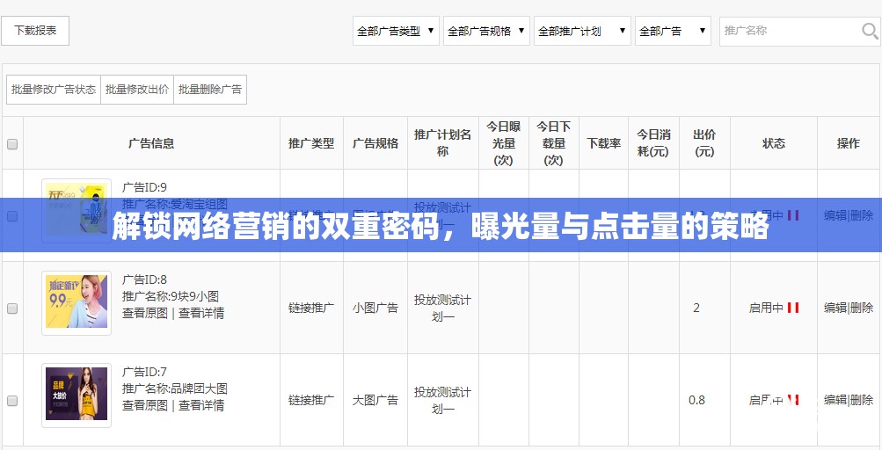This screenshot has width=882, height=450.
Task: Open the 全部广告规格 dropdown
Action: click(x=486, y=31)
